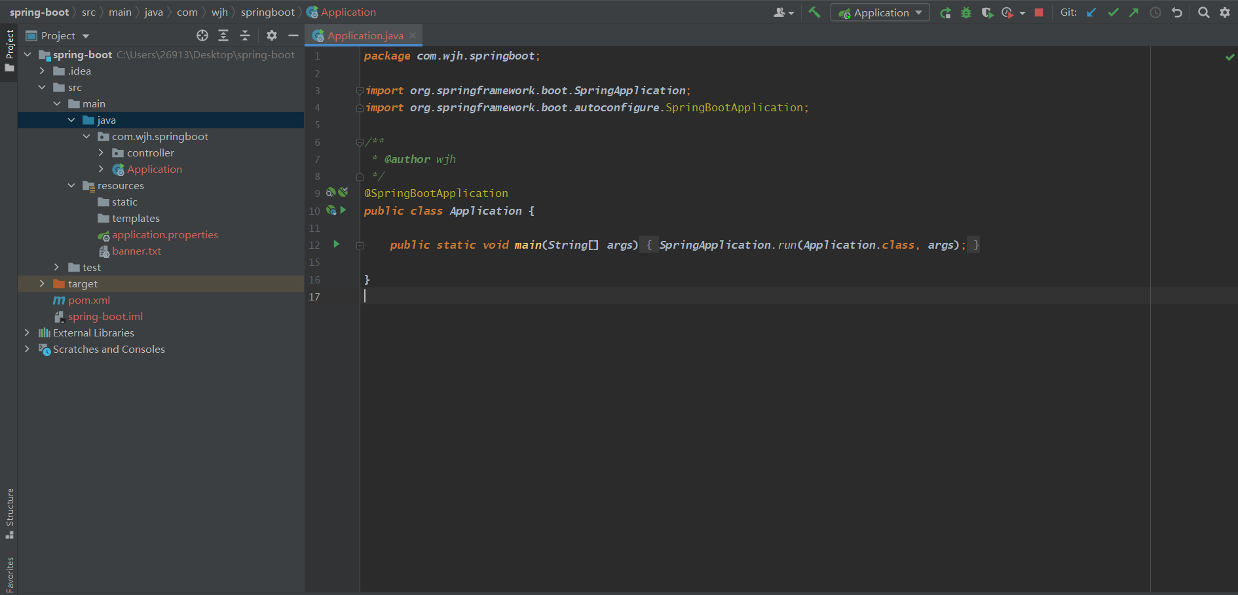1238x595 pixels.
Task: Select pom.xml in the project tree
Action: click(x=89, y=300)
